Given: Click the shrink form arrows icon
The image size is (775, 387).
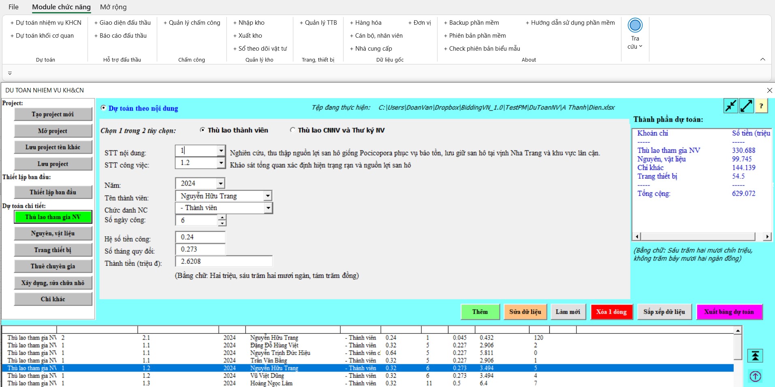Looking at the screenshot, I should pos(730,106).
